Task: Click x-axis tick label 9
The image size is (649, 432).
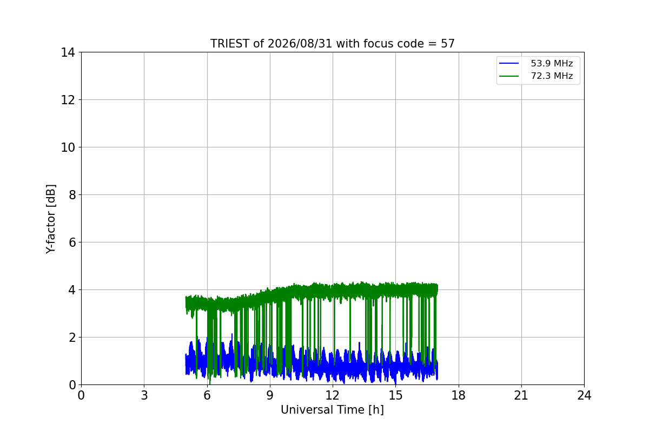Action: [270, 395]
